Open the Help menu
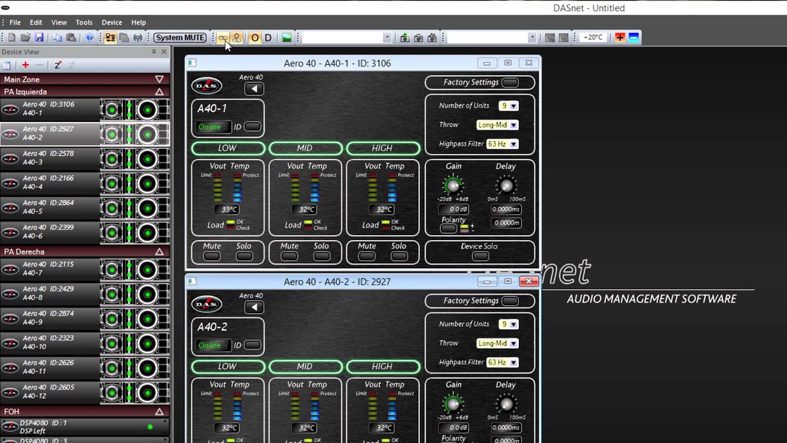 138,22
